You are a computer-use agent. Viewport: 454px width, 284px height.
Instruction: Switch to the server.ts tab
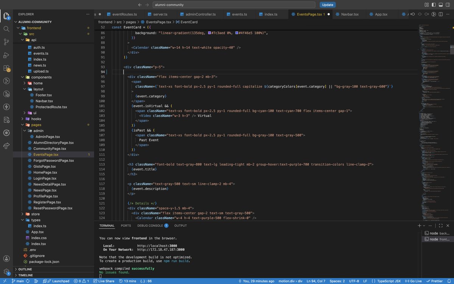point(160,14)
